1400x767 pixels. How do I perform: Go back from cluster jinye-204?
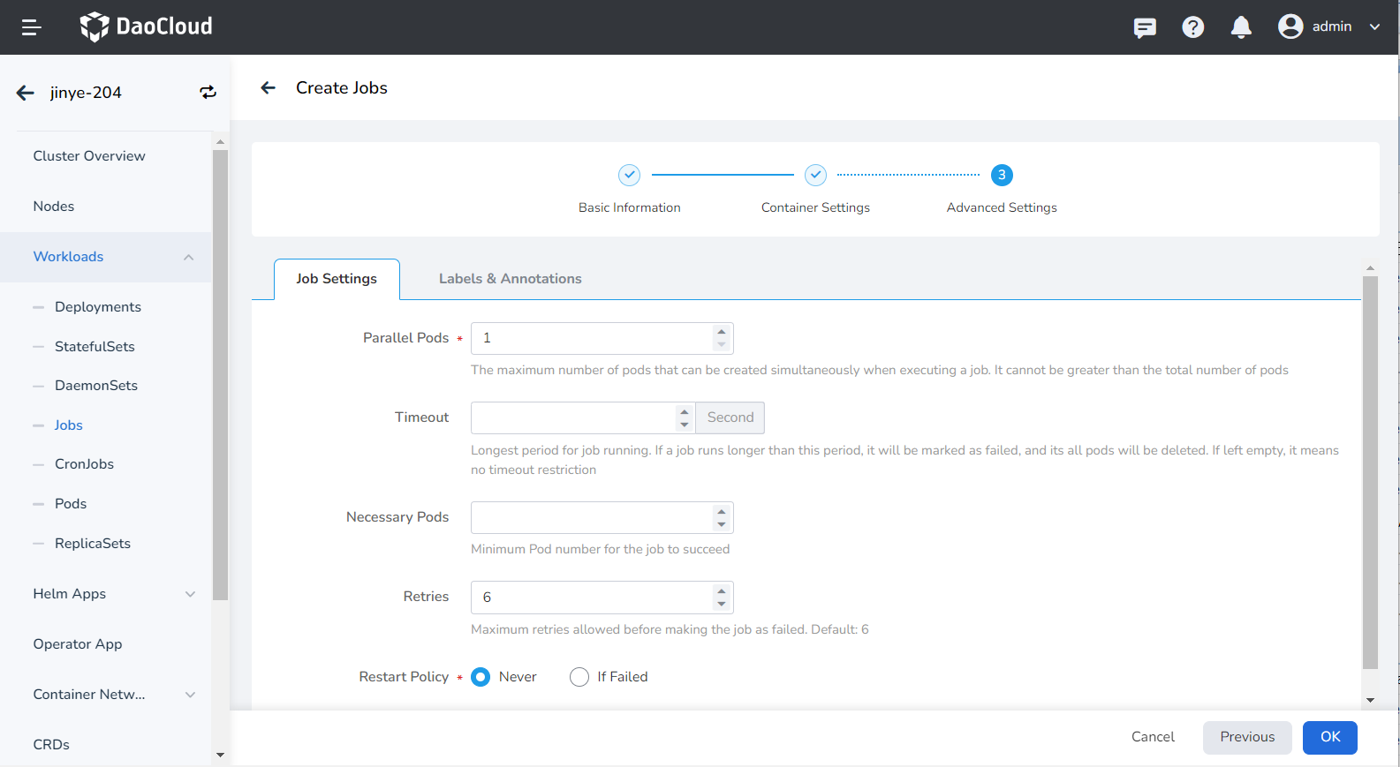(x=26, y=93)
